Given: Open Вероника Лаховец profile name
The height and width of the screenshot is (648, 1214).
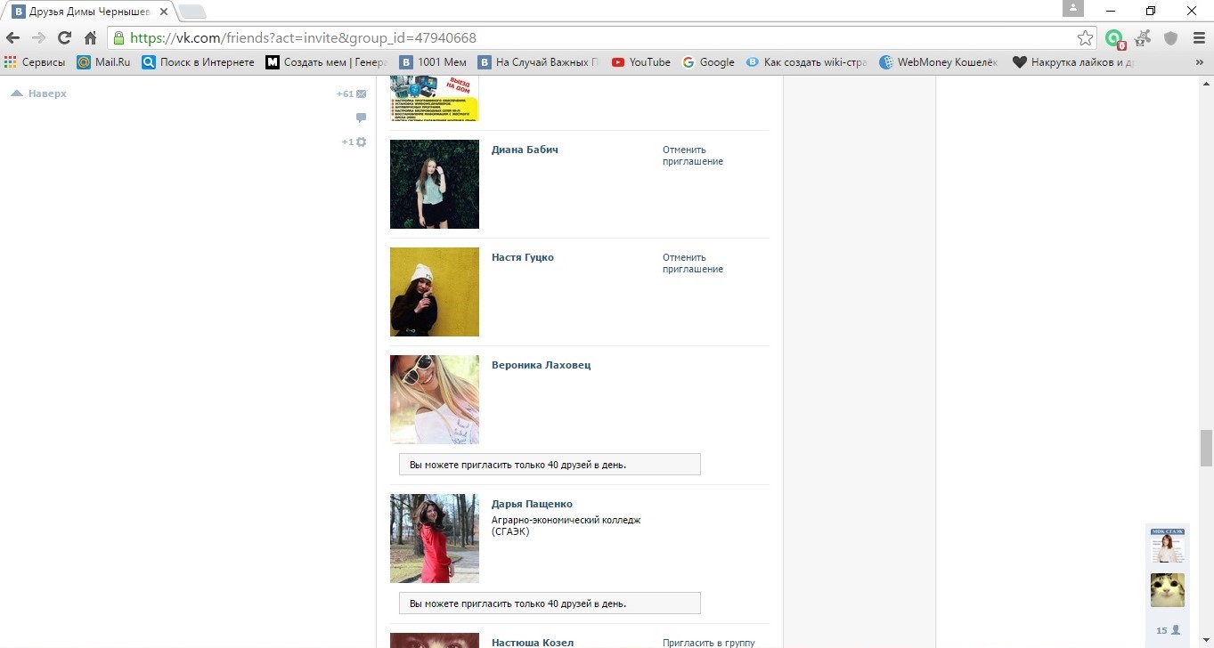Looking at the screenshot, I should [541, 365].
